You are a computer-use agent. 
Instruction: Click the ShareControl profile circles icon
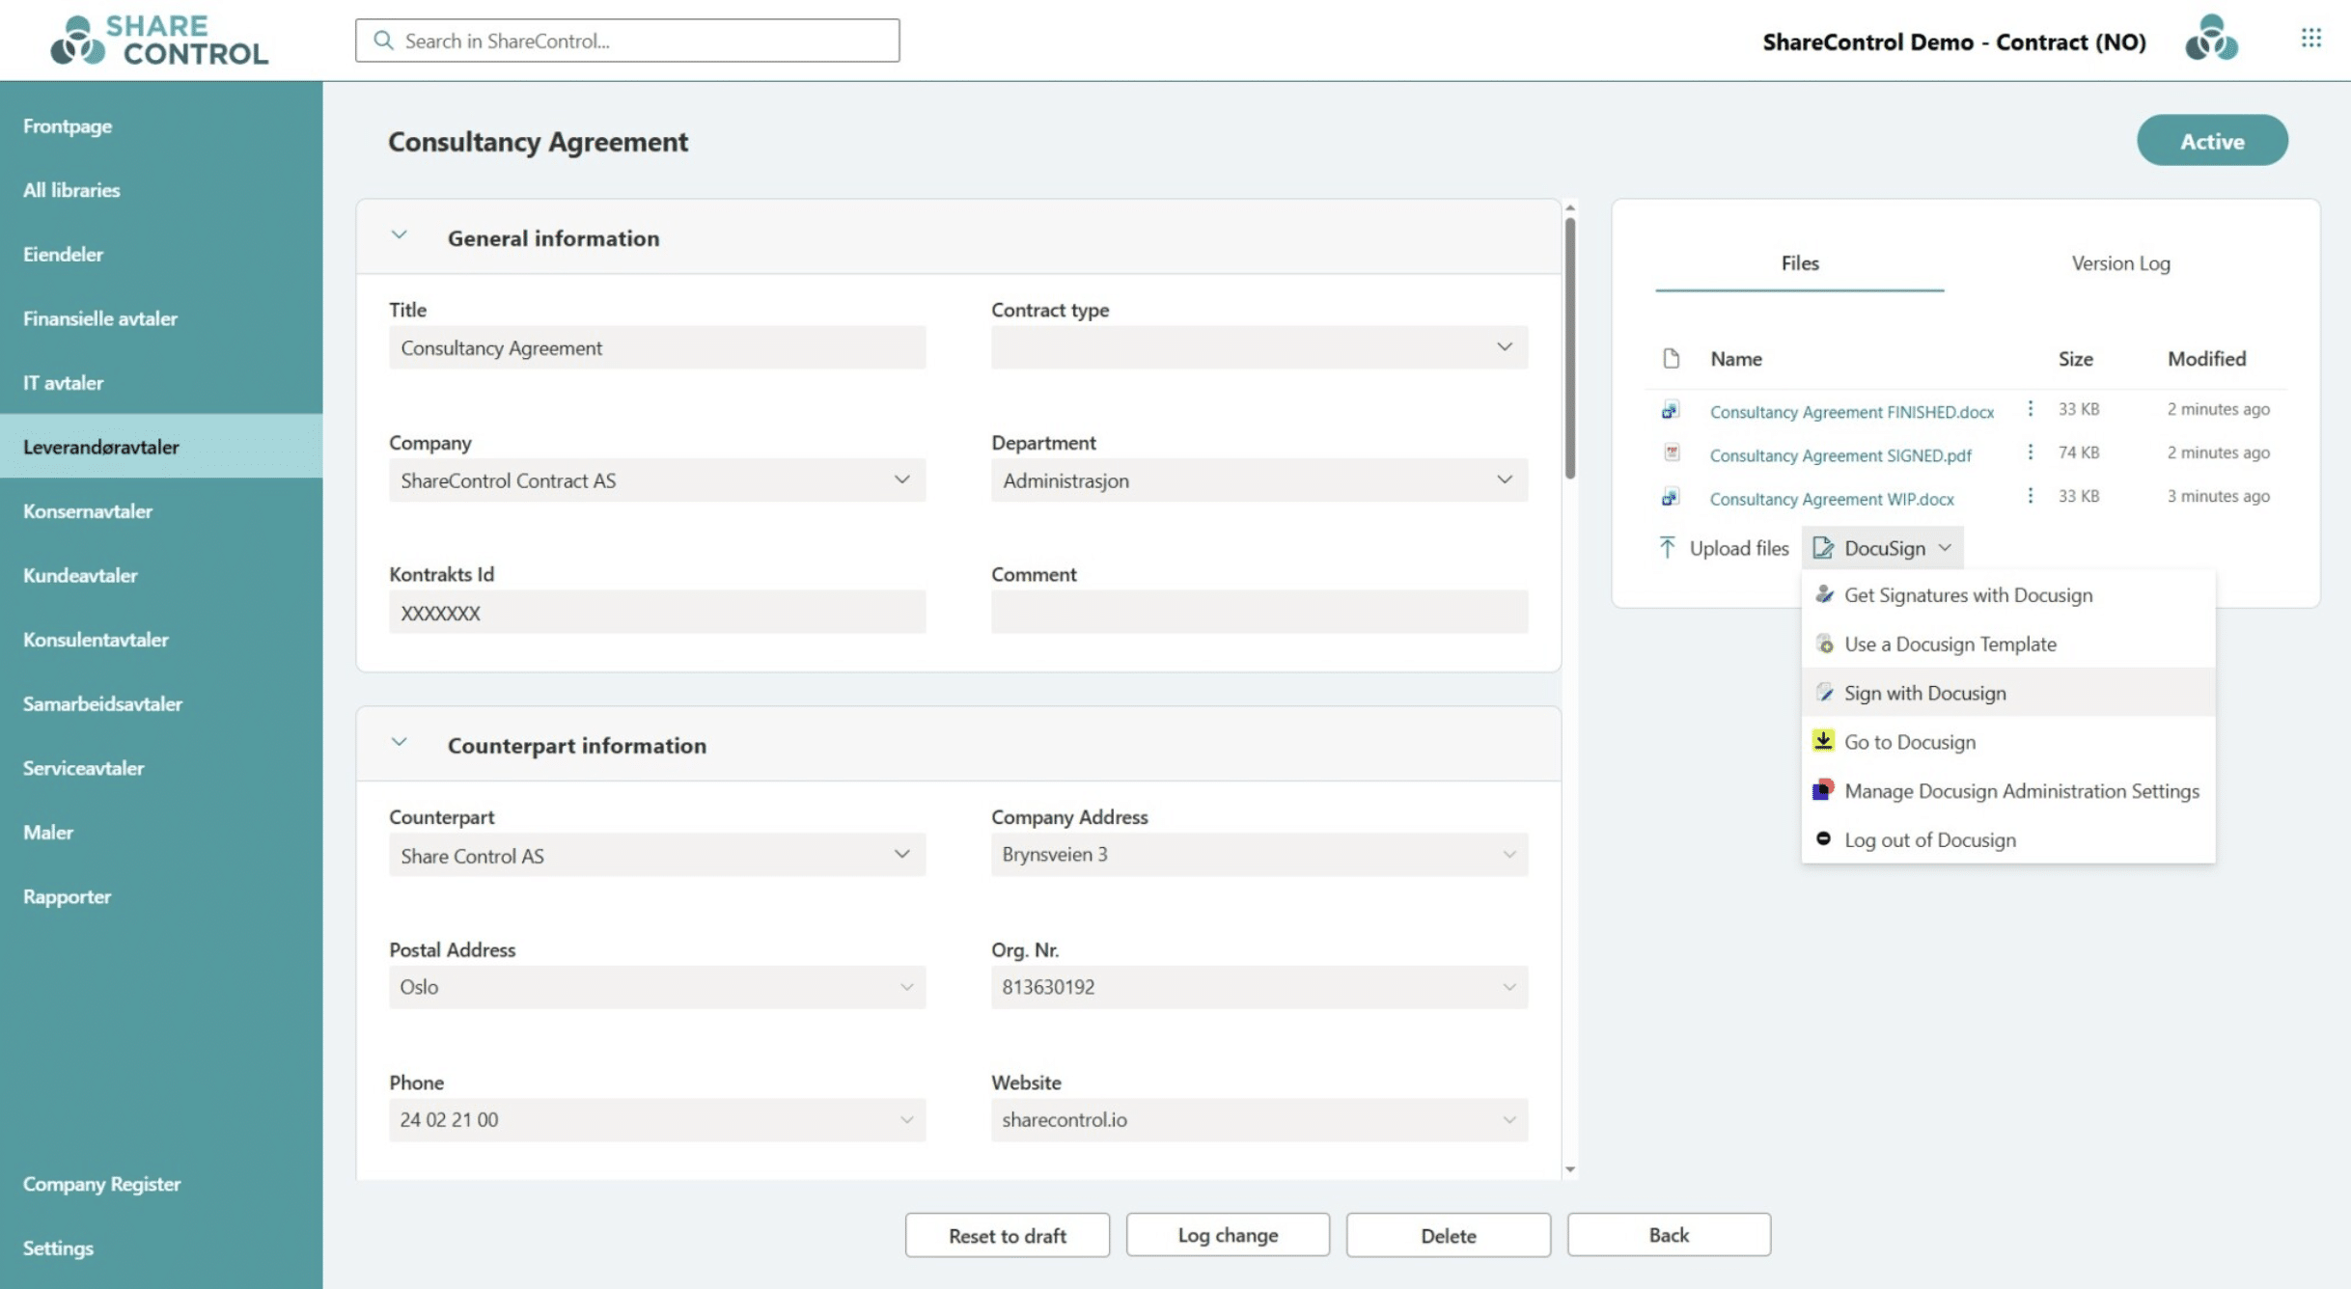click(x=2211, y=39)
